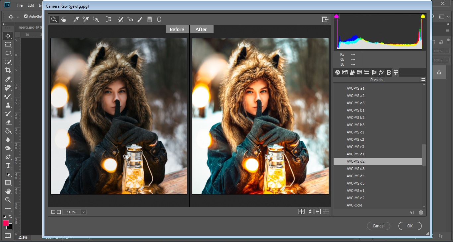This screenshot has width=453, height=242.
Task: Click the presets scroll down arrow
Action: [424, 206]
